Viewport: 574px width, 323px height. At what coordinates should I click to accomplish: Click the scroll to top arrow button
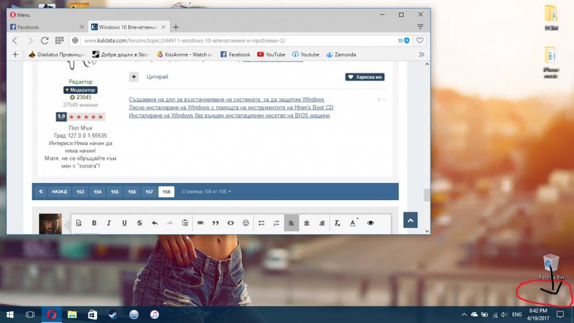click(410, 220)
